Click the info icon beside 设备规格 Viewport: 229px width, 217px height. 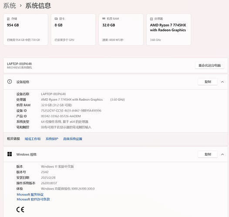[10, 82]
